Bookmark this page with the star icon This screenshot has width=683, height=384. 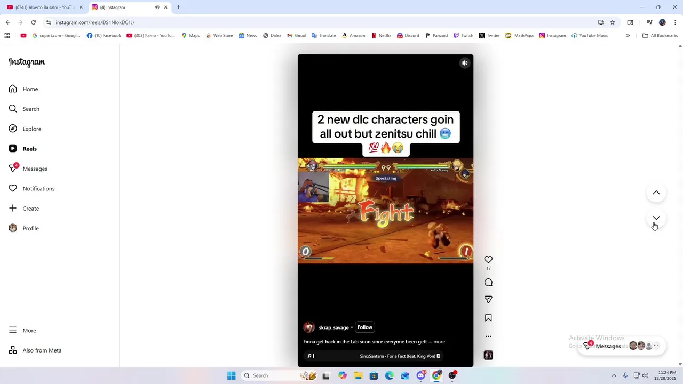pos(613,22)
